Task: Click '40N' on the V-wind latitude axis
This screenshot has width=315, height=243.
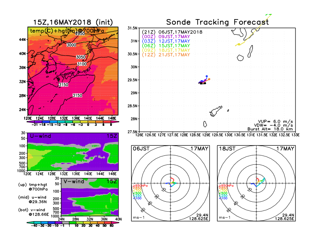Action: [x=119, y=219]
